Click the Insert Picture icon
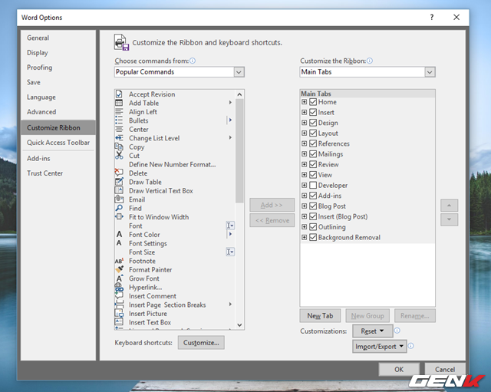The width and height of the screenshot is (491, 392). [119, 313]
